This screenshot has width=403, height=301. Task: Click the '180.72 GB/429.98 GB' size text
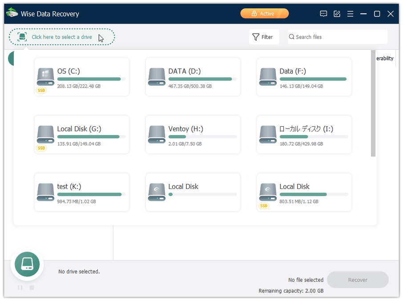(301, 144)
